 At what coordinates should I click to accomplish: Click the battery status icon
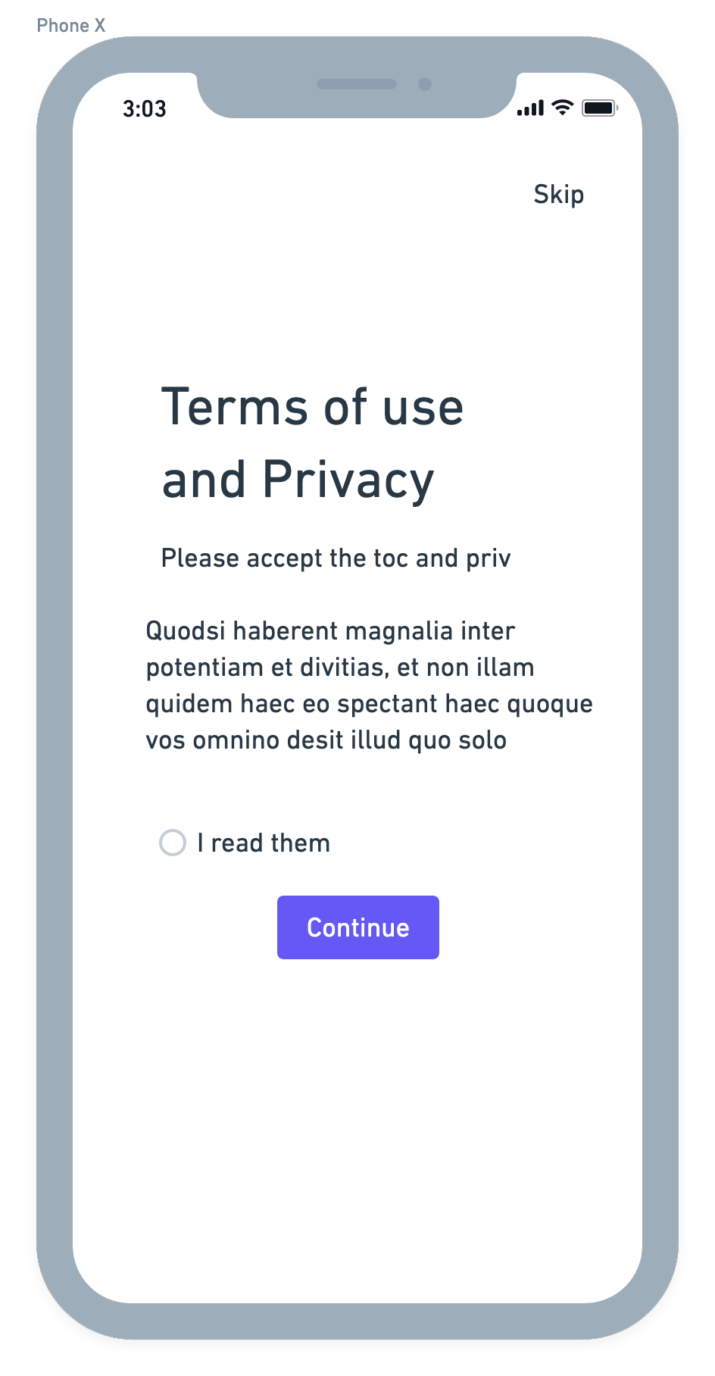coord(600,108)
